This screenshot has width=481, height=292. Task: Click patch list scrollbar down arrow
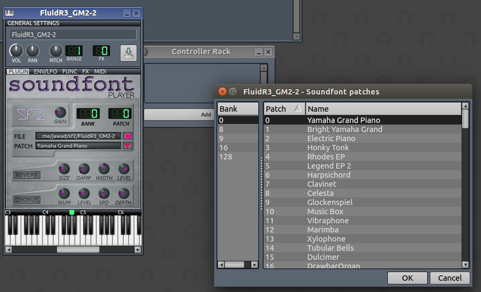tap(465, 265)
